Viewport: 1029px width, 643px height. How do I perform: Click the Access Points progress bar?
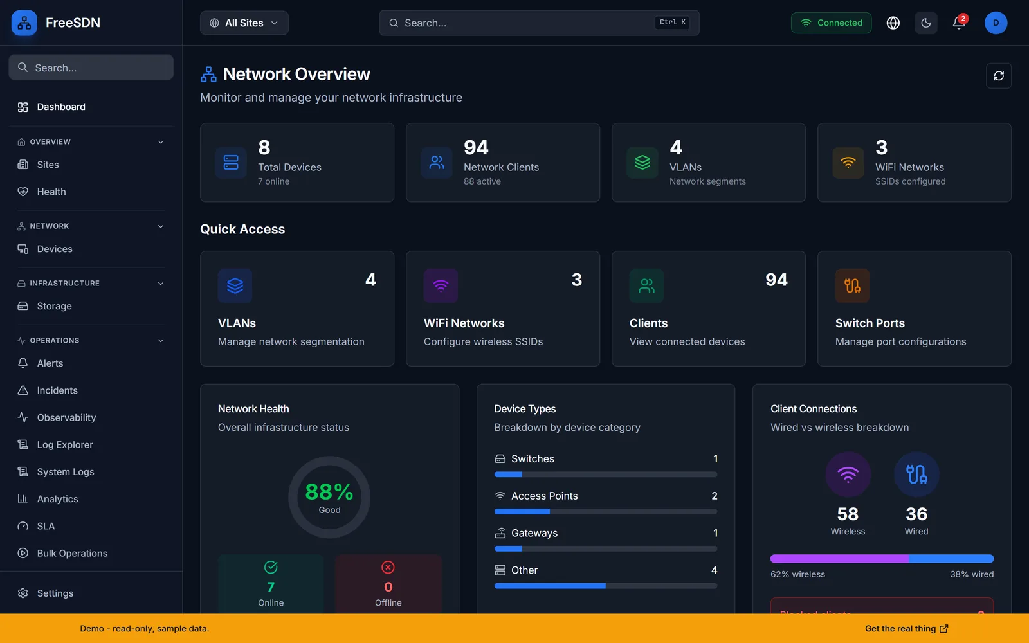click(605, 512)
